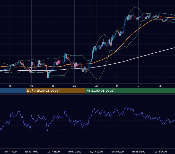Click the London 15:30-21:00 JST session bar
The height and width of the screenshot is (154, 175).
(x=55, y=91)
